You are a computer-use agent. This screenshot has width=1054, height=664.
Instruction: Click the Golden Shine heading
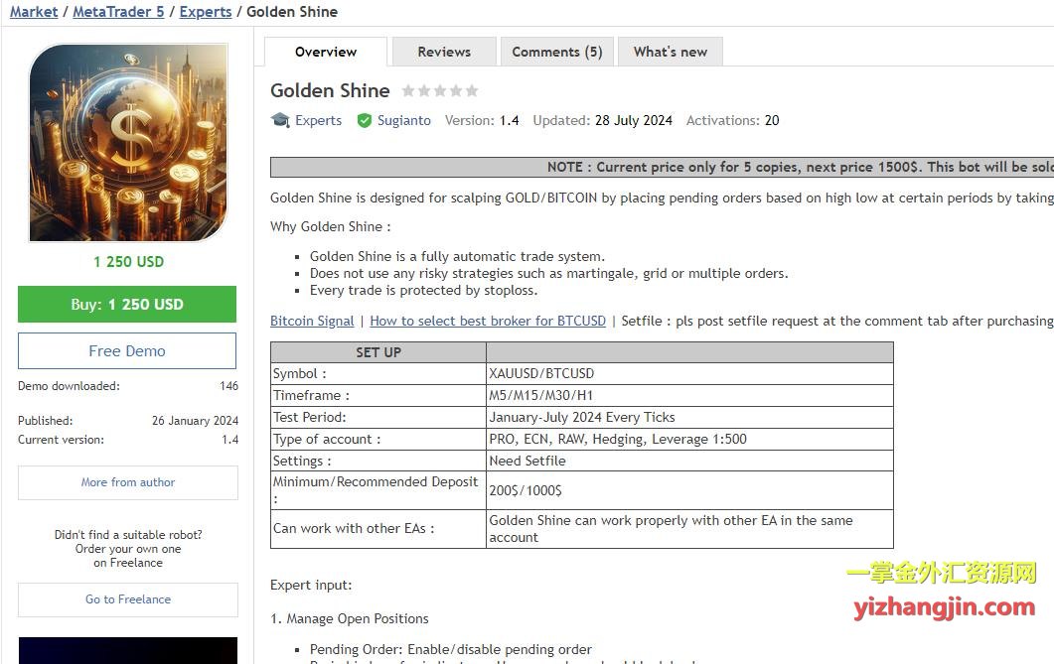(x=330, y=90)
